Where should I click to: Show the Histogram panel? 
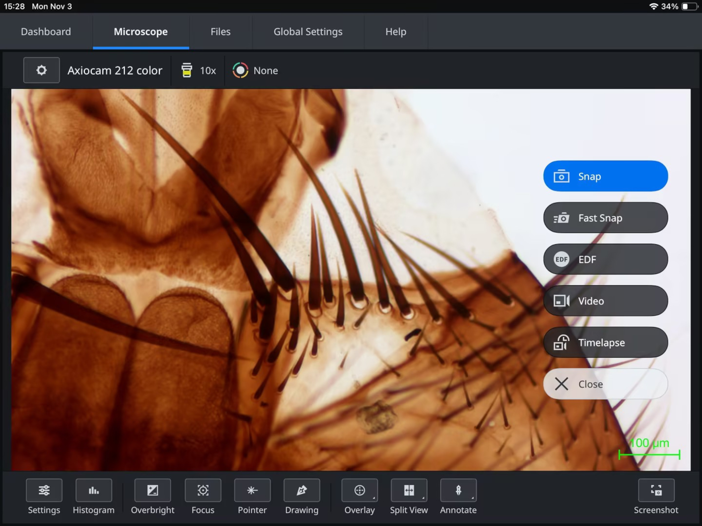coord(94,490)
